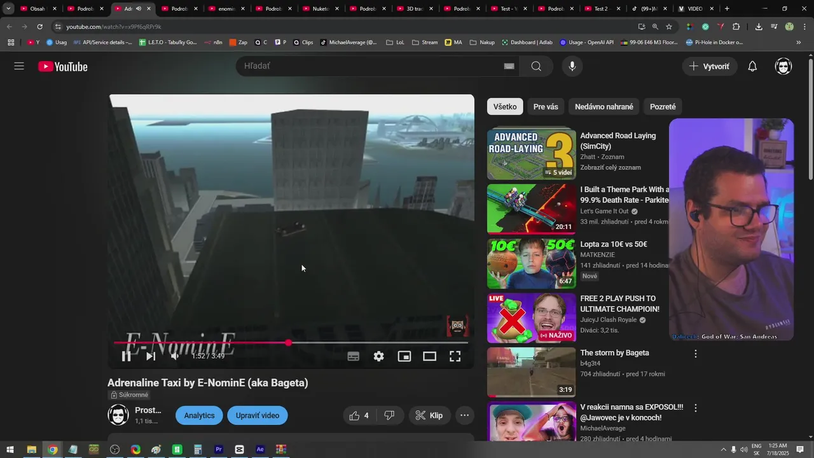
Task: Click the search magnifier button
Action: tap(536, 66)
